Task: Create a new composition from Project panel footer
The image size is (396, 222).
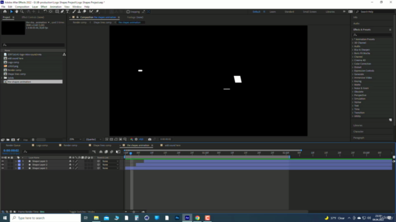Action: (x=13, y=140)
